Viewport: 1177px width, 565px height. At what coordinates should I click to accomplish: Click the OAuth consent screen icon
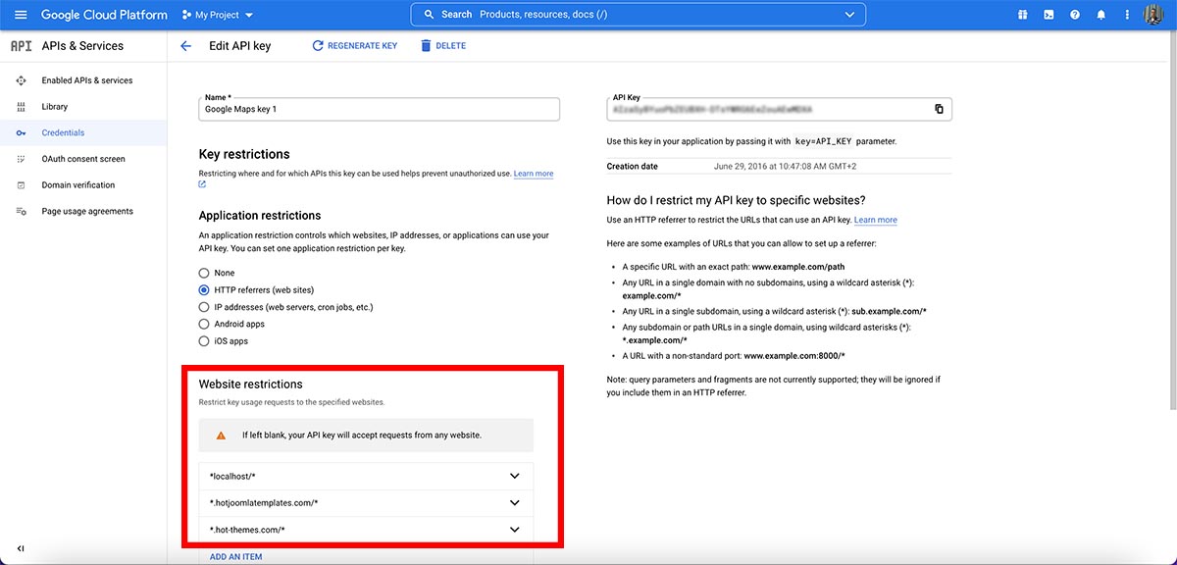(x=21, y=159)
